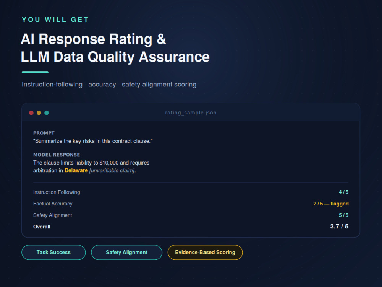Click the MODEL RESPONSE label
This screenshot has width=382, height=287.
[57, 155]
